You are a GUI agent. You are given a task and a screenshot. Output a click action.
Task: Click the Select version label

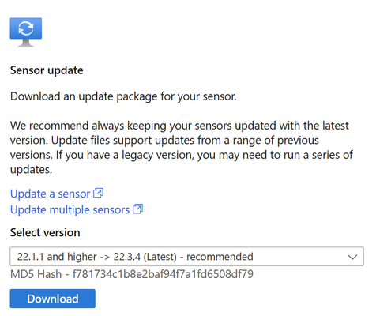tap(45, 232)
